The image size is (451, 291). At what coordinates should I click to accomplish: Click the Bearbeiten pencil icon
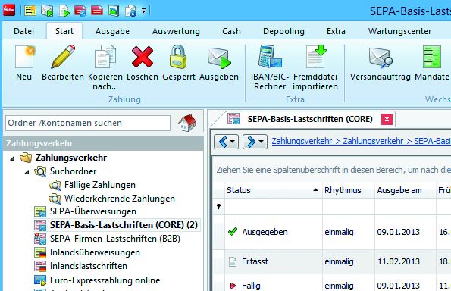63,57
